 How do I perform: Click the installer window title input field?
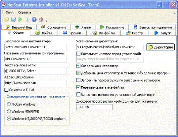coord(36,47)
